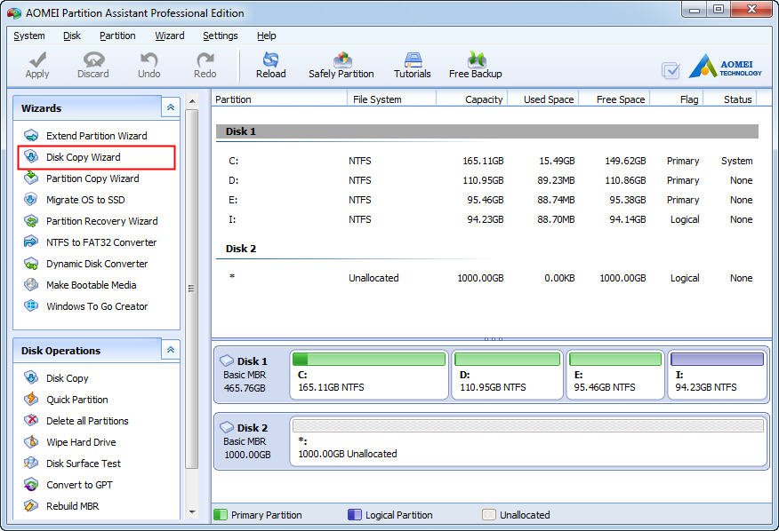
Task: Open the Disk menu
Action: (72, 36)
